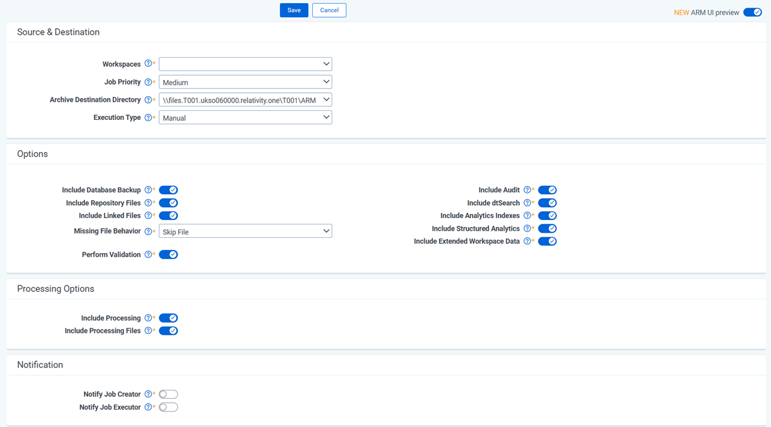Open Missing File Behavior dropdown

click(245, 231)
